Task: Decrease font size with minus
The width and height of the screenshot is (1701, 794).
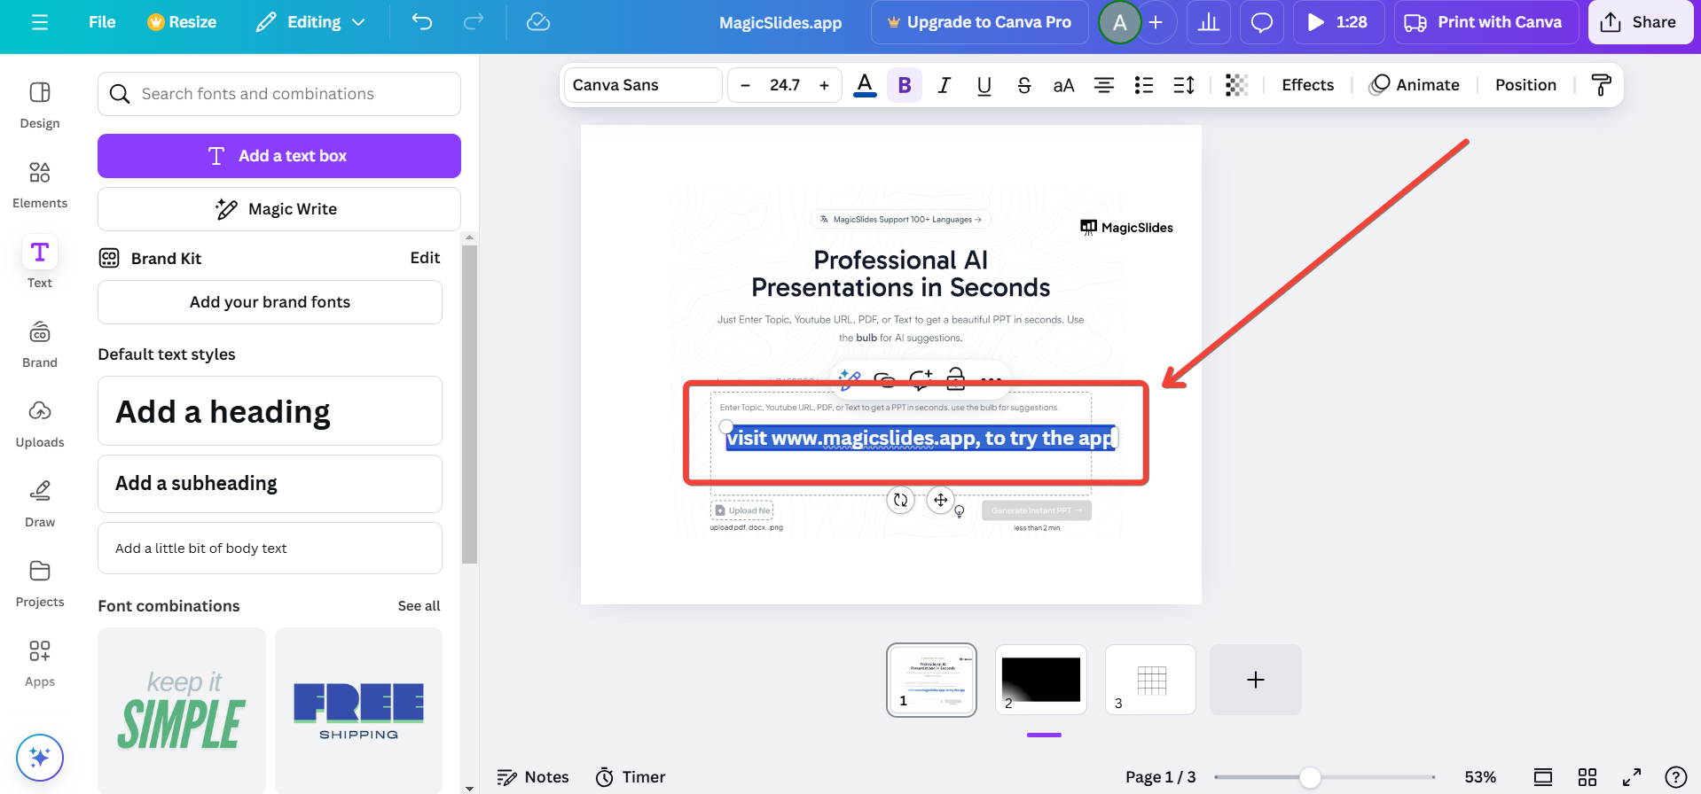Action: point(745,85)
